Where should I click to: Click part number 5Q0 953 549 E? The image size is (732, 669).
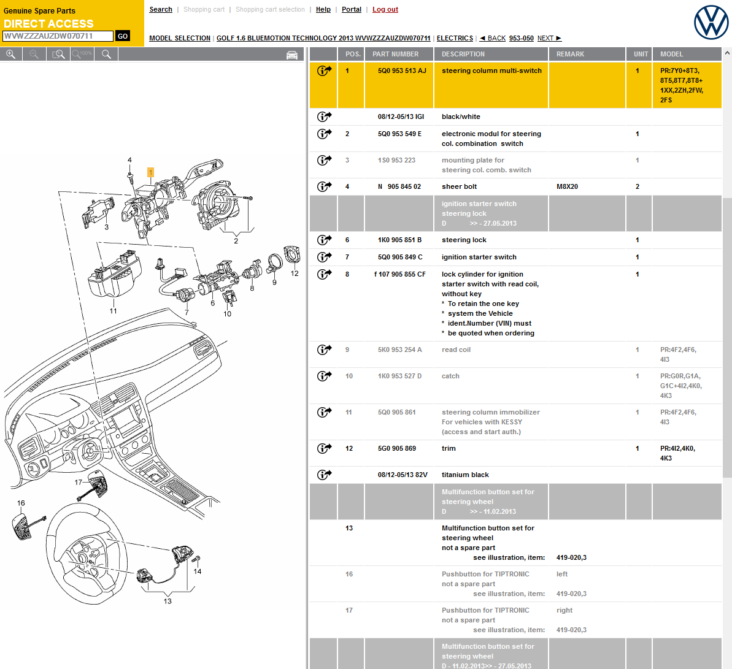pos(399,134)
